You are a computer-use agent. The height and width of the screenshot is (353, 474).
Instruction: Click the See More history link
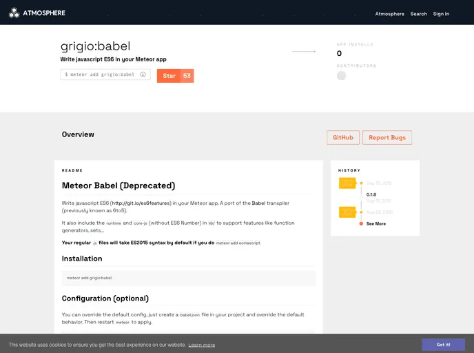click(x=375, y=224)
